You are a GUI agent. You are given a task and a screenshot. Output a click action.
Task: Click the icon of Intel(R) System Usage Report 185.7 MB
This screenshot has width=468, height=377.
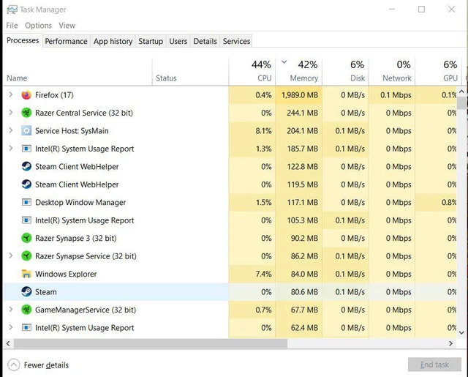point(26,149)
